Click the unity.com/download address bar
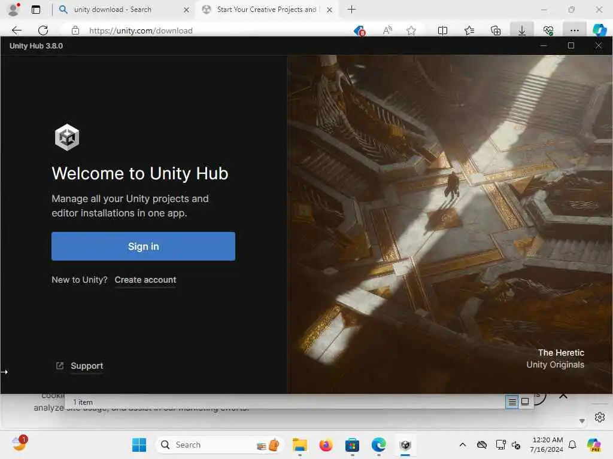 coord(141,30)
